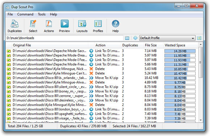Select the 7.14 MB file size cell
This screenshot has width=210, height=136.
tap(150, 51)
